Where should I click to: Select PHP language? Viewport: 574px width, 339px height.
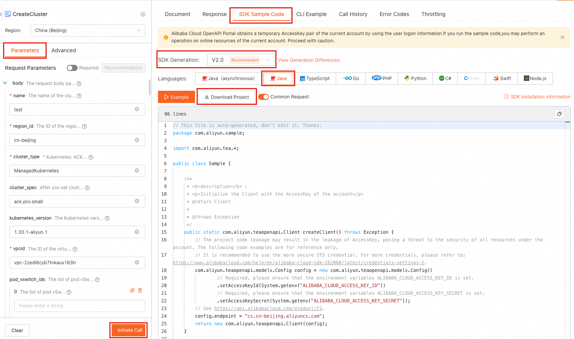click(x=382, y=79)
